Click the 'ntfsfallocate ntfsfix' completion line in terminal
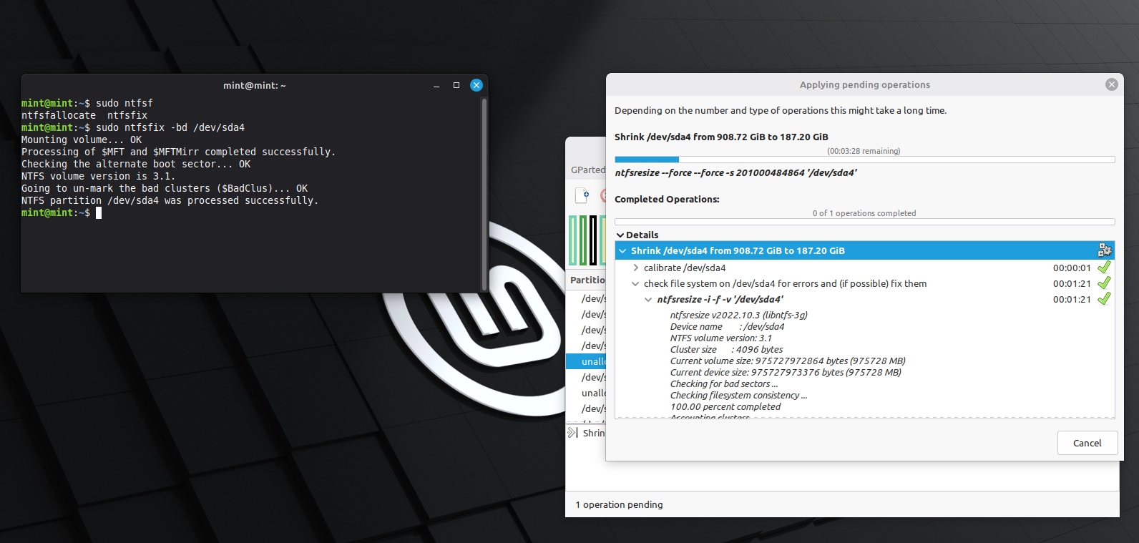This screenshot has width=1139, height=543. [84, 115]
